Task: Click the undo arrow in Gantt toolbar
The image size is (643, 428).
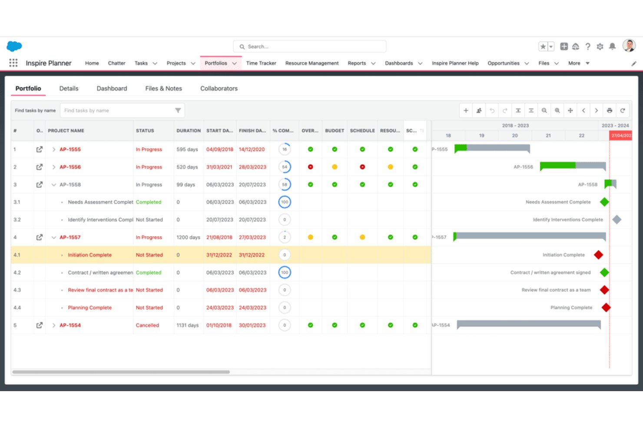Action: click(492, 111)
